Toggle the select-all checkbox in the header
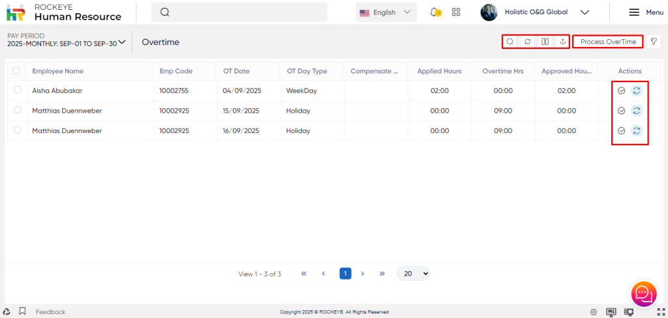This screenshot has width=668, height=318. 16,71
